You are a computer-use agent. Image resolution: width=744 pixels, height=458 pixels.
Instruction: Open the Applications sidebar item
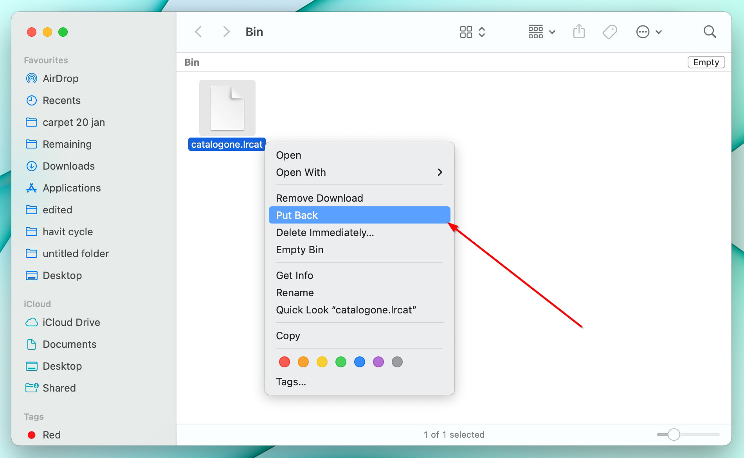71,188
